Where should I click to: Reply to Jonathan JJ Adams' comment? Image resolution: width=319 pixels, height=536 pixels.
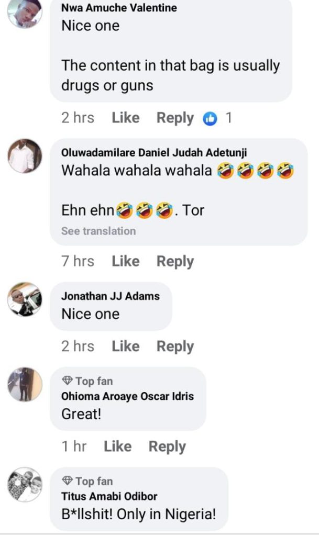coord(175,347)
